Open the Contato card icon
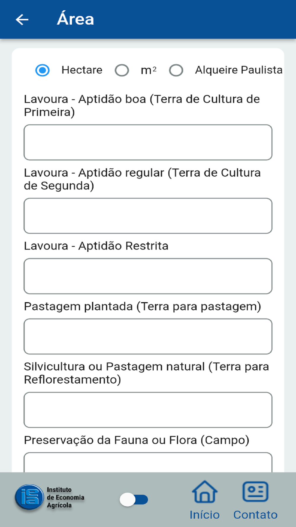This screenshot has width=296, height=527. [255, 492]
